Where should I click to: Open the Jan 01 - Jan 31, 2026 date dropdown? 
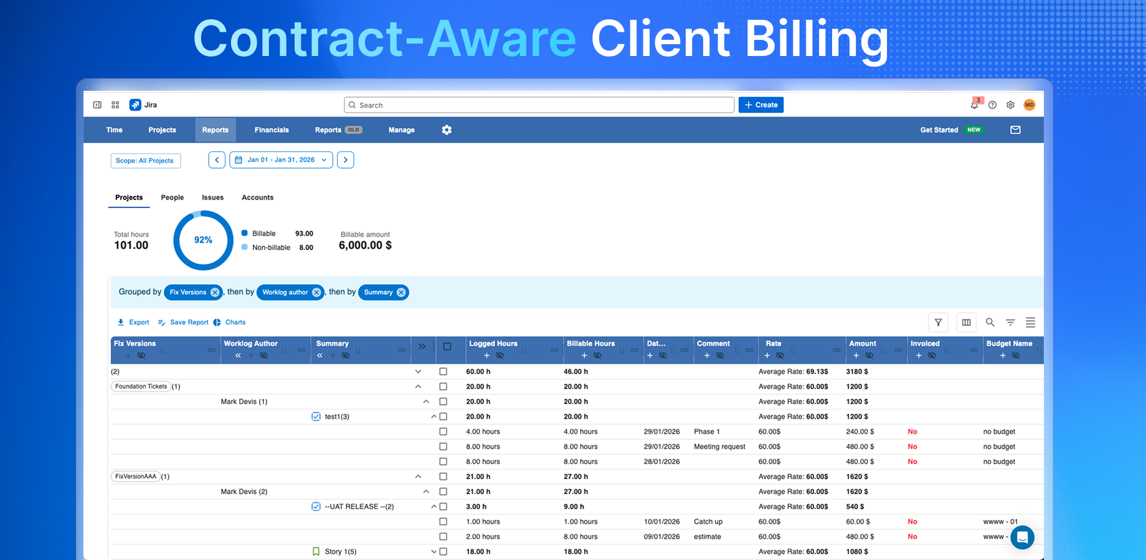pyautogui.click(x=280, y=159)
